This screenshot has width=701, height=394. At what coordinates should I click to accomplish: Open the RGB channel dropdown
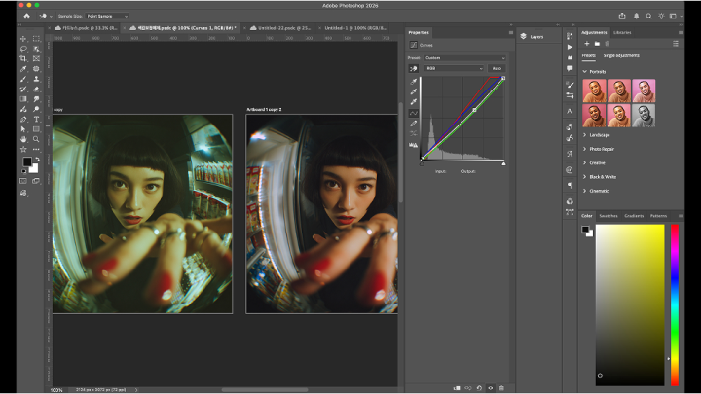(453, 68)
